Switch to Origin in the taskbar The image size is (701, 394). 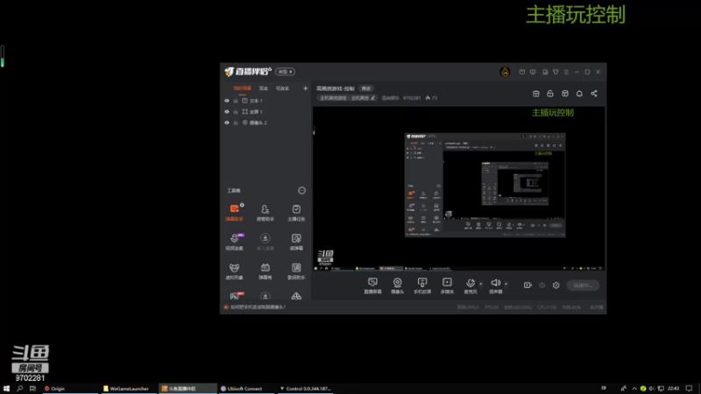70,389
